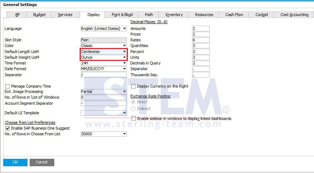Open the Cockpit tab
The height and width of the screenshot is (173, 314).
[x=261, y=15]
